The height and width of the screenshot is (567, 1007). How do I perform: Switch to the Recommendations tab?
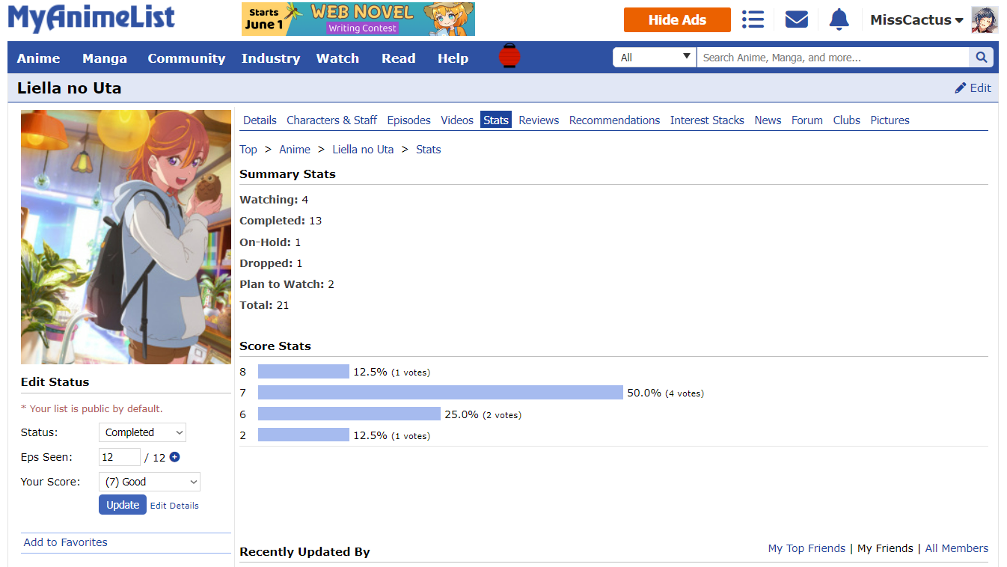click(614, 120)
